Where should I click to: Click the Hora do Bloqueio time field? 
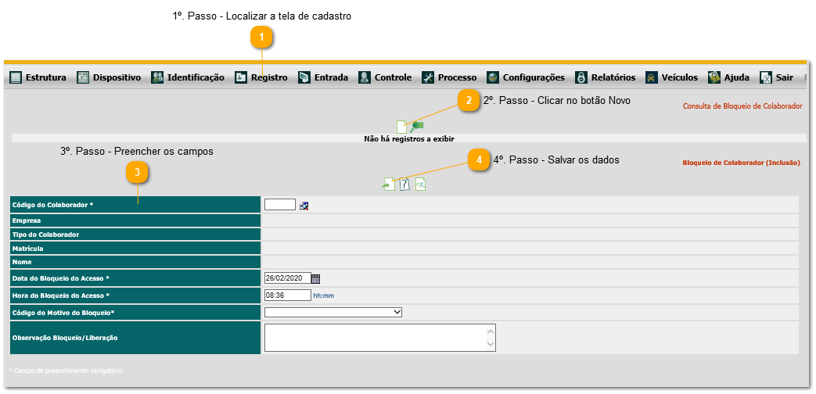pyautogui.click(x=287, y=295)
